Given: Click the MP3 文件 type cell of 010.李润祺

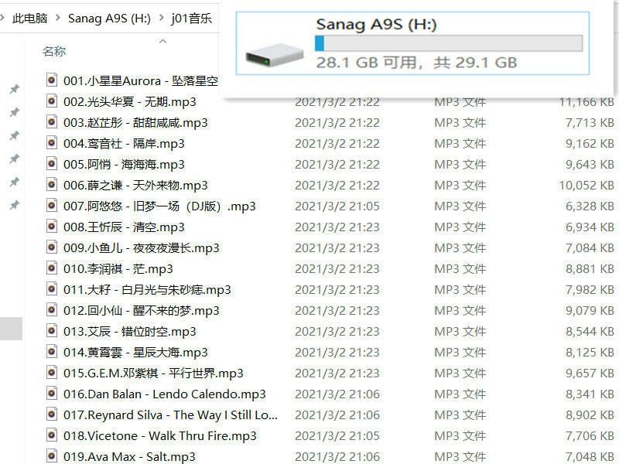Looking at the screenshot, I should pos(460,269).
